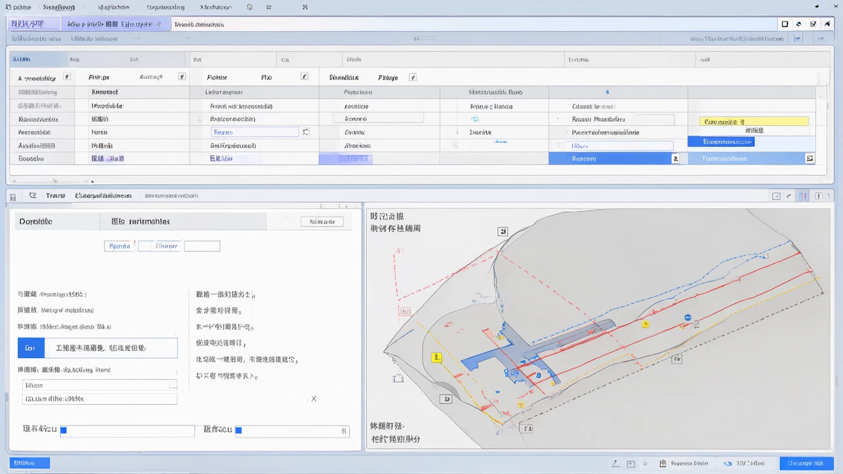Screen dimensions: 843x474
Task: Click the lowest text field in the form panel
Action: [100, 399]
